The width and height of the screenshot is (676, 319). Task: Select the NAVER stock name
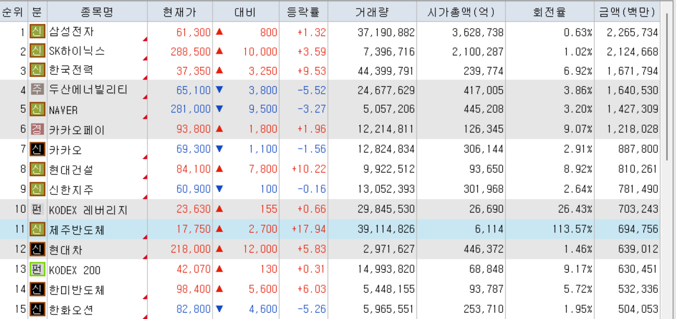click(x=64, y=110)
